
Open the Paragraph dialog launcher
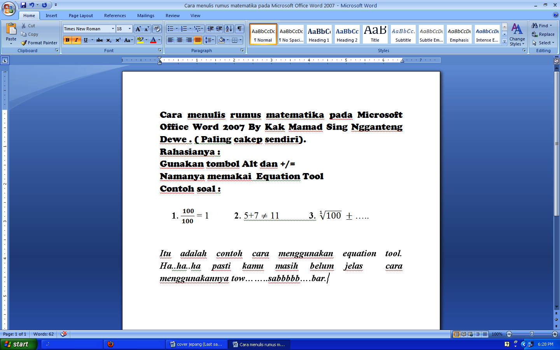click(x=242, y=51)
